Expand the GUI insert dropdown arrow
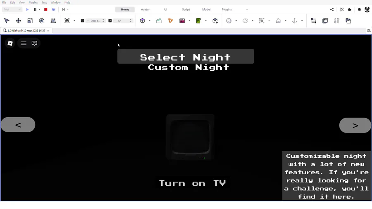This screenshot has height=209, width=372. 189,21
